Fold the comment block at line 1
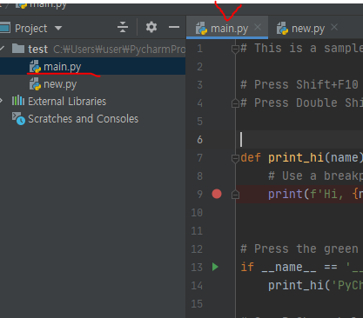The width and height of the screenshot is (363, 318). coord(235,50)
